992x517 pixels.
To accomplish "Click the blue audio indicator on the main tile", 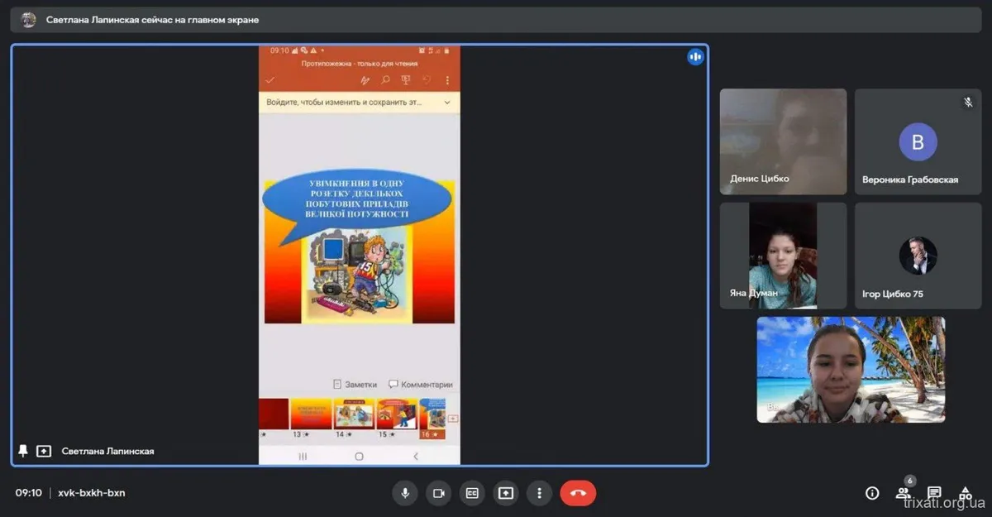I will 695,56.
